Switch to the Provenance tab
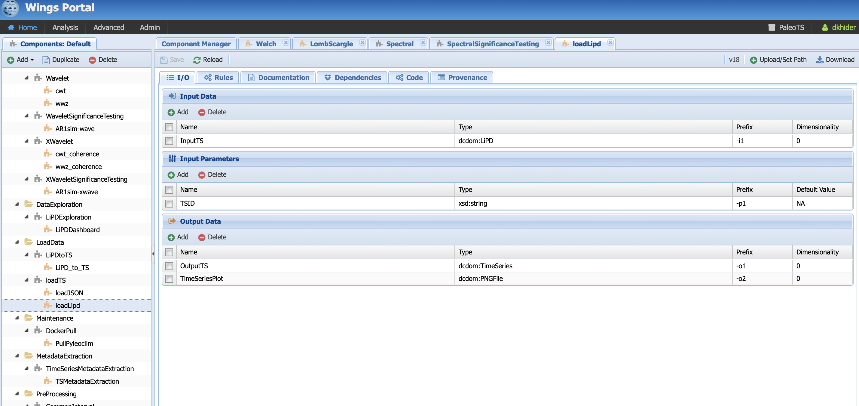The image size is (859, 406). pos(462,77)
